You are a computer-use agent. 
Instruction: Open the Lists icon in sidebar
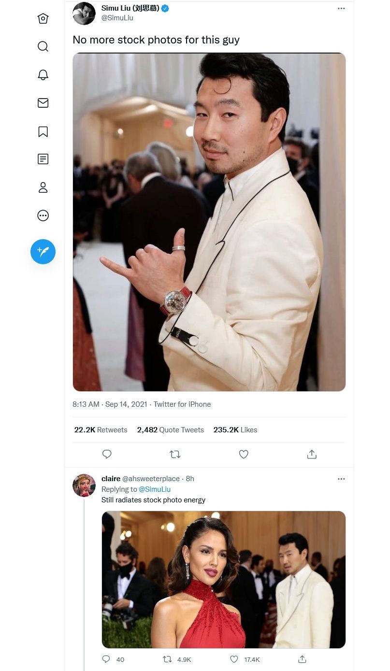pos(43,159)
